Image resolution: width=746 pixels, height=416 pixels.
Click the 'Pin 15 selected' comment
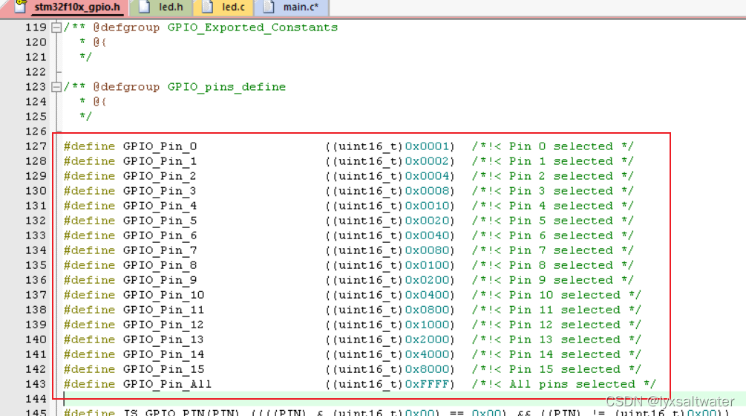click(556, 369)
